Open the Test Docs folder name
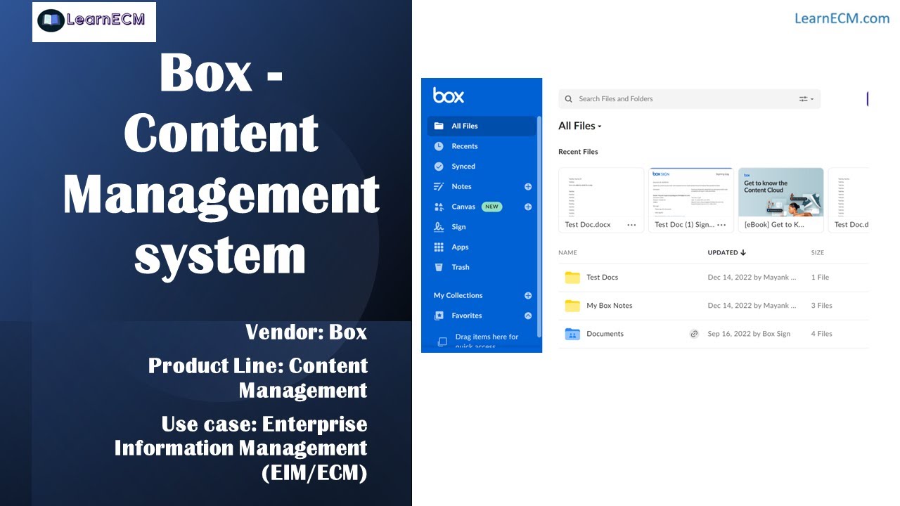Image resolution: width=900 pixels, height=506 pixels. 602,278
